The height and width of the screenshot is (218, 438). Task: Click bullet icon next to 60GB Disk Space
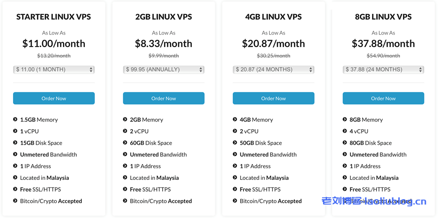pos(125,143)
